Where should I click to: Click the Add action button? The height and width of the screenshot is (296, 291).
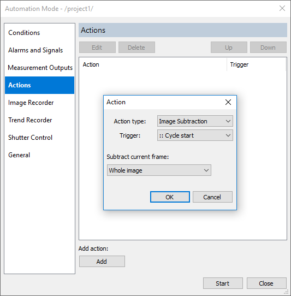pyautogui.click(x=102, y=262)
